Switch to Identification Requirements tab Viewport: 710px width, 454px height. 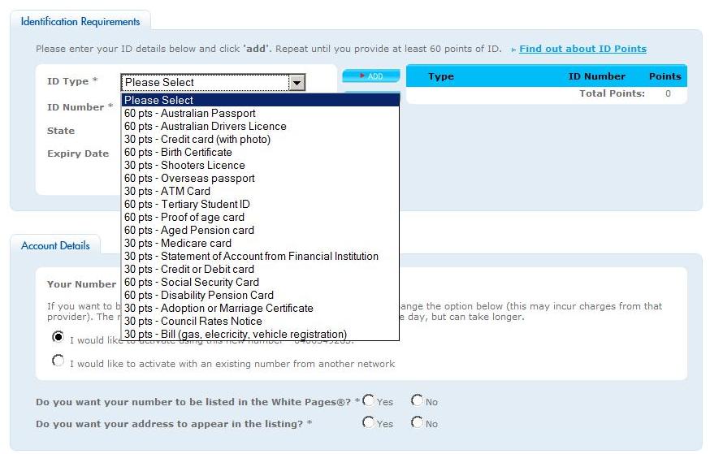80,22
